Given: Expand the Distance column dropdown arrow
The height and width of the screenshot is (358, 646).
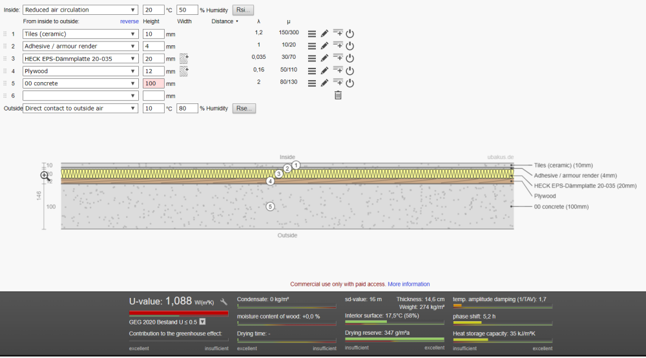Looking at the screenshot, I should point(237,21).
